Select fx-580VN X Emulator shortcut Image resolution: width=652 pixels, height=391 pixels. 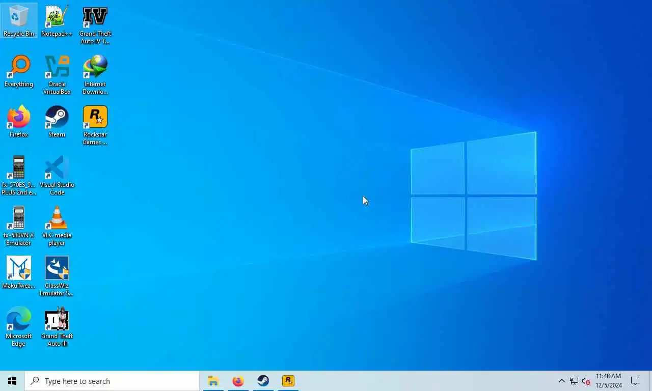point(19,226)
